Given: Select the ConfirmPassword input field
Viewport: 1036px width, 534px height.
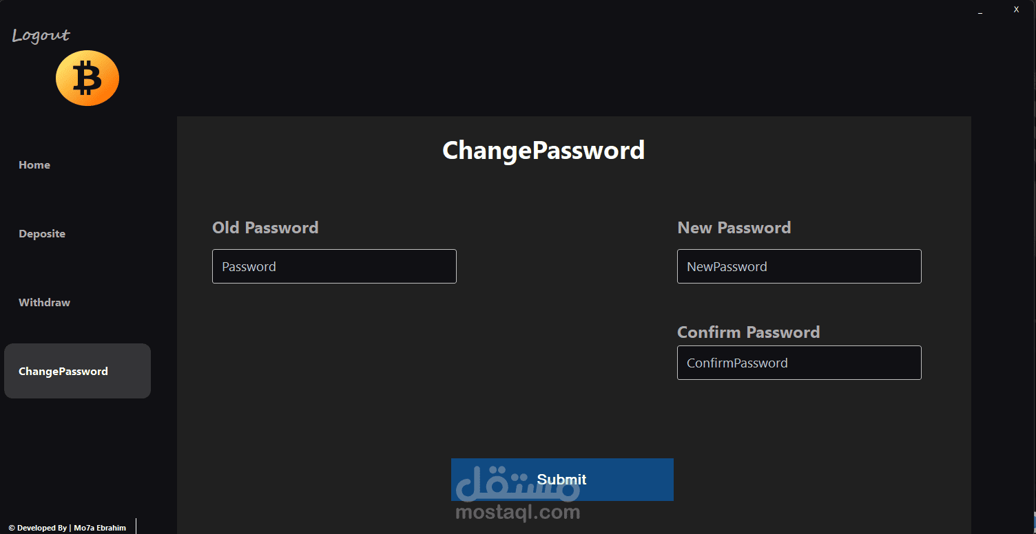Looking at the screenshot, I should pos(799,363).
